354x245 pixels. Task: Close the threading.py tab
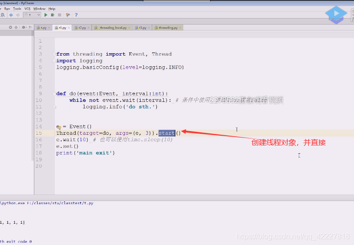(x=180, y=28)
